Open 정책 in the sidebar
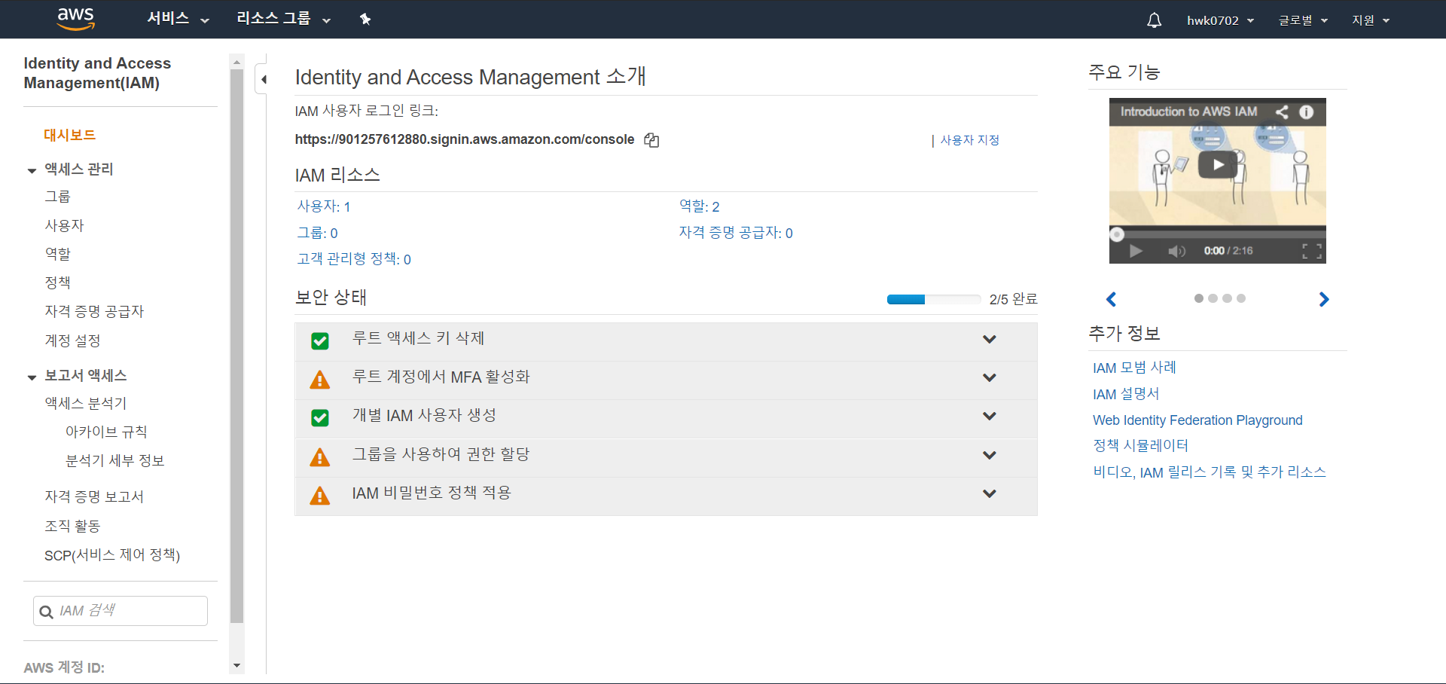The width and height of the screenshot is (1446, 684). (x=57, y=282)
